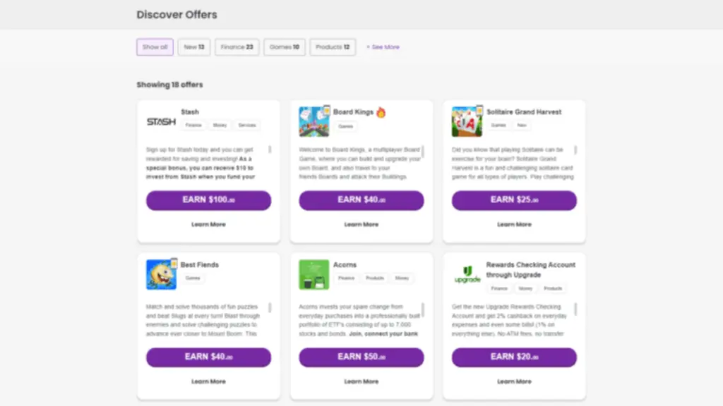Screen dimensions: 723x406
Task: Filter offers by Products
Action: click(333, 47)
